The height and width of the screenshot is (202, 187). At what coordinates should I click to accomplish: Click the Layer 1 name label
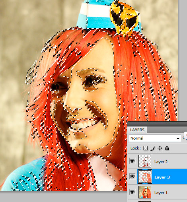tap(161, 193)
